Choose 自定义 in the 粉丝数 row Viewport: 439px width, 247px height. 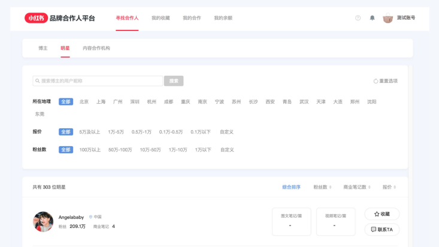point(227,150)
